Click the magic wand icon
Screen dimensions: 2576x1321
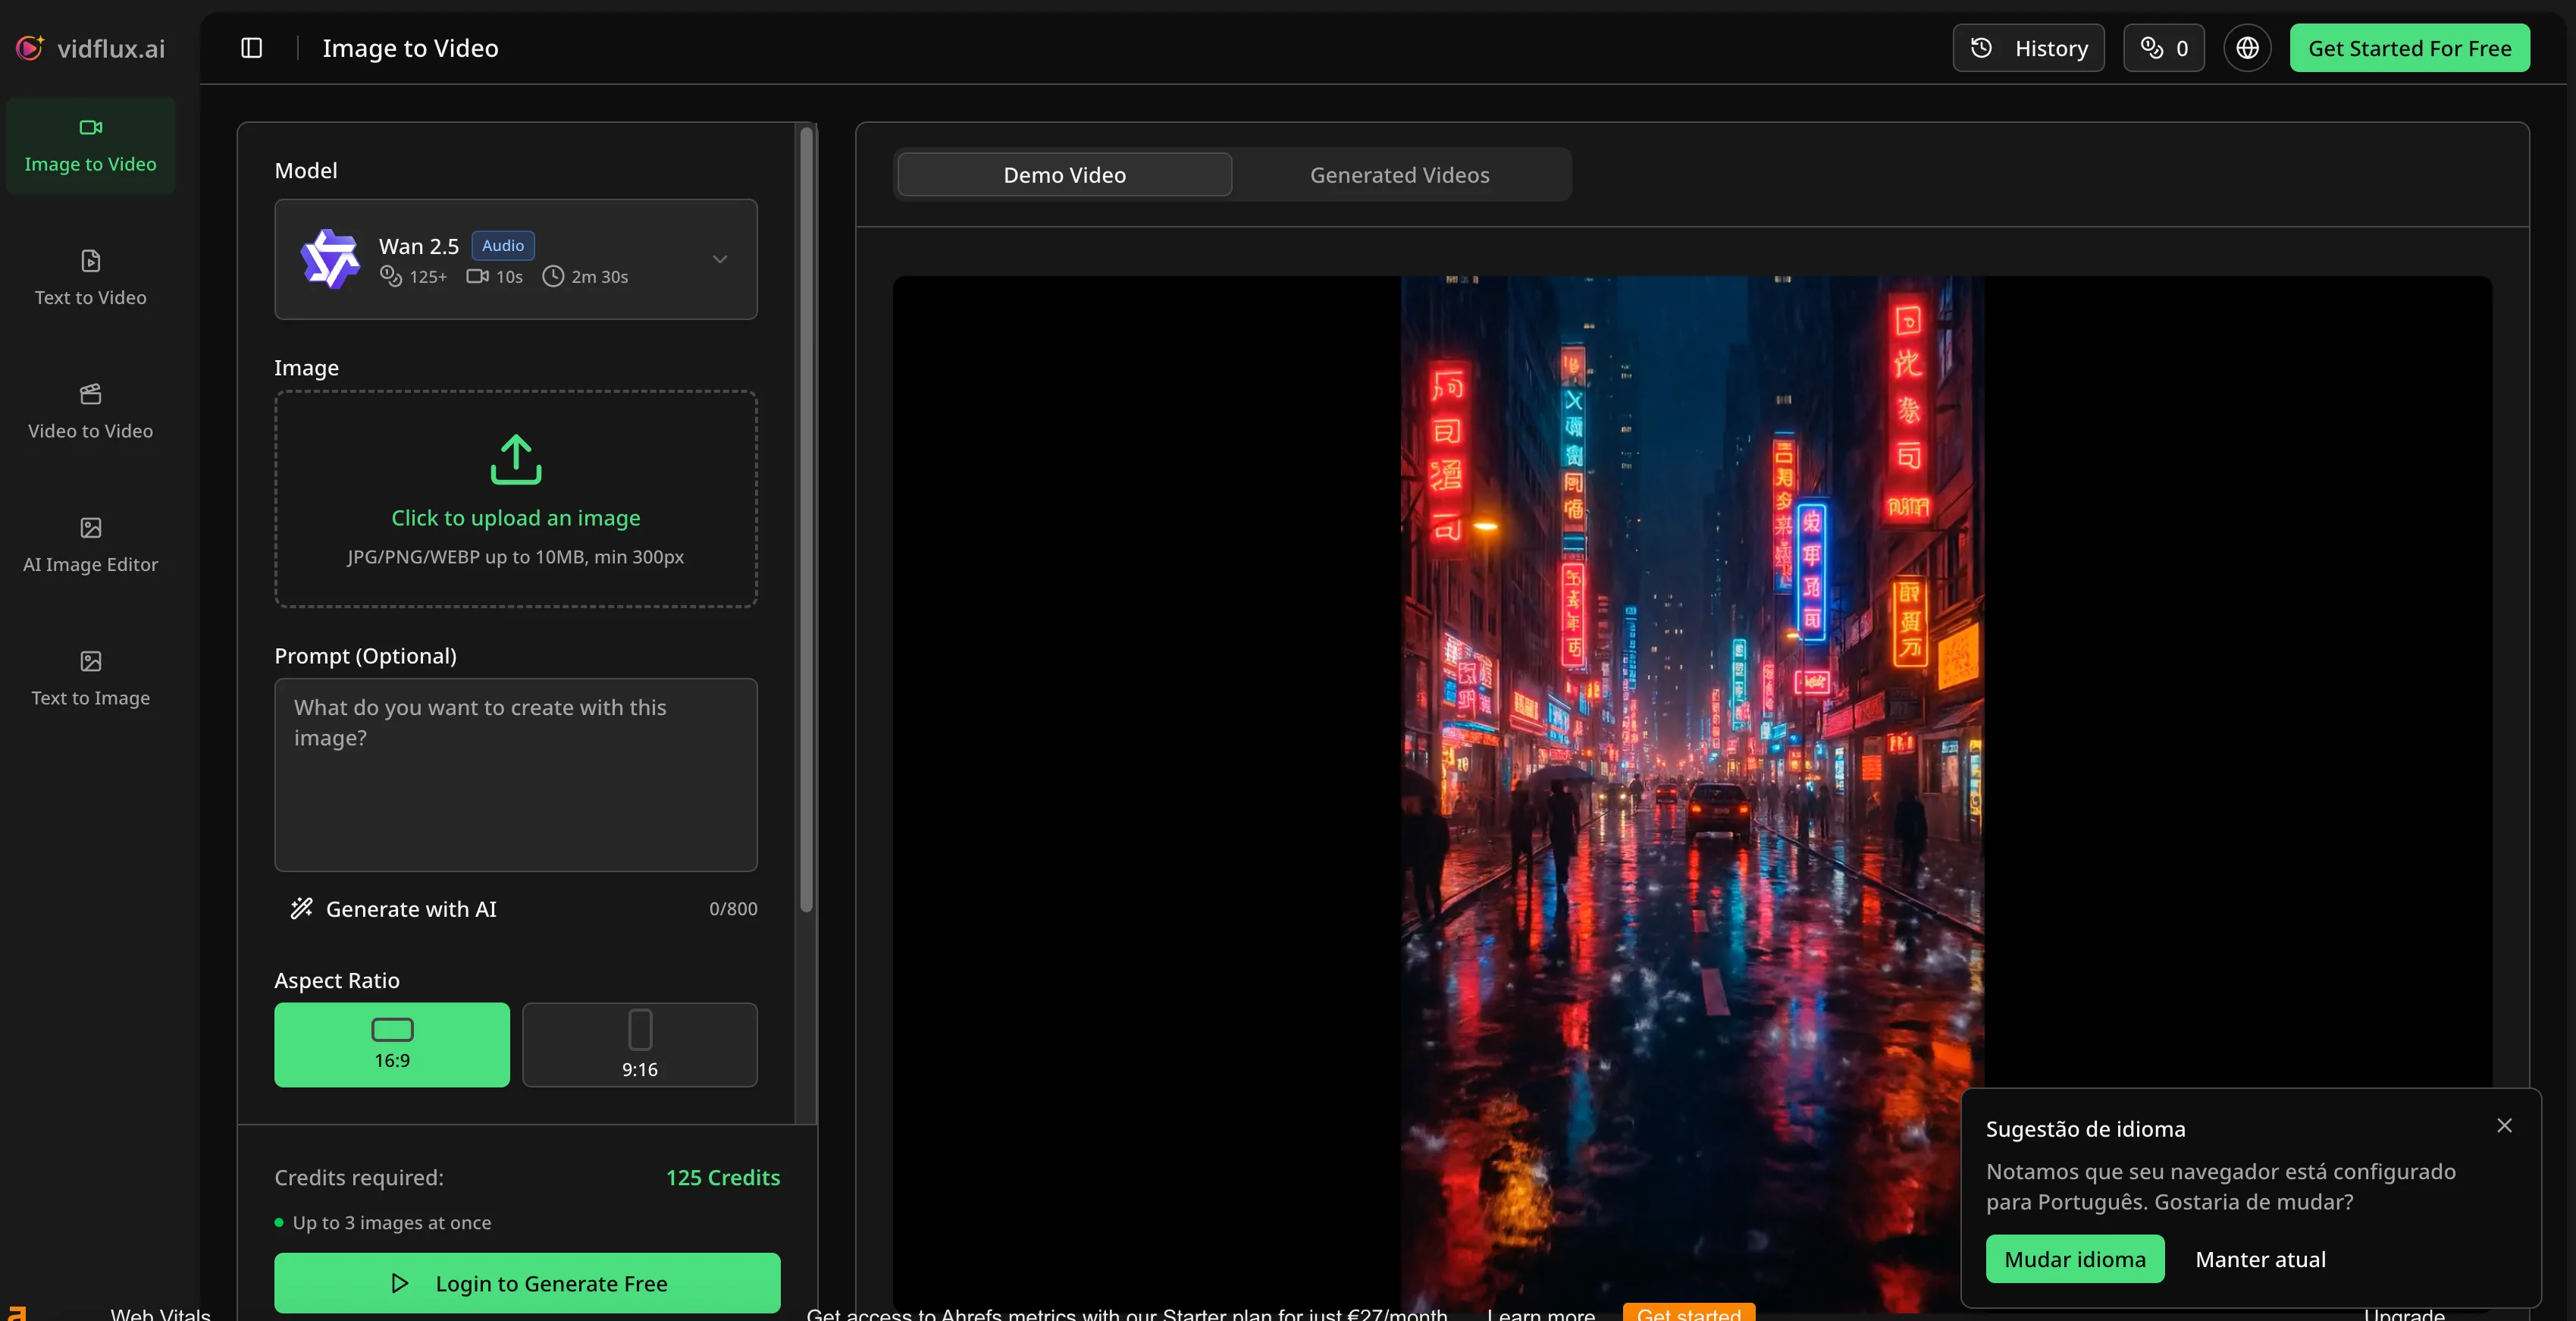click(x=301, y=908)
